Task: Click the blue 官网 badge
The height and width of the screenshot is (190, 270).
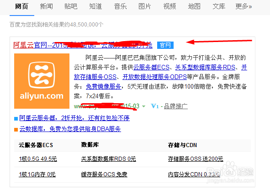Action: click(x=165, y=45)
